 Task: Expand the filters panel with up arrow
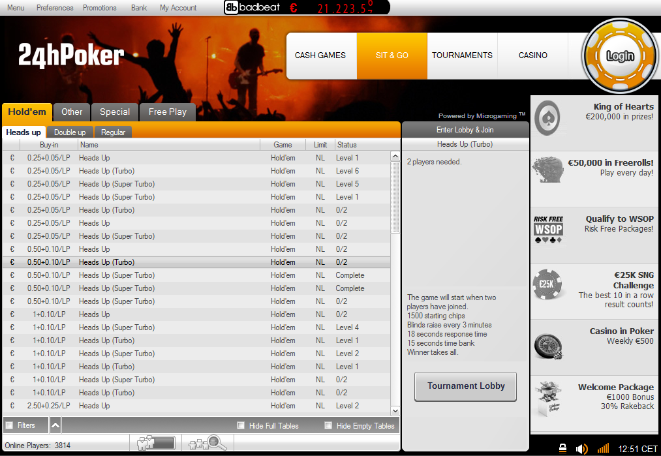coord(55,425)
